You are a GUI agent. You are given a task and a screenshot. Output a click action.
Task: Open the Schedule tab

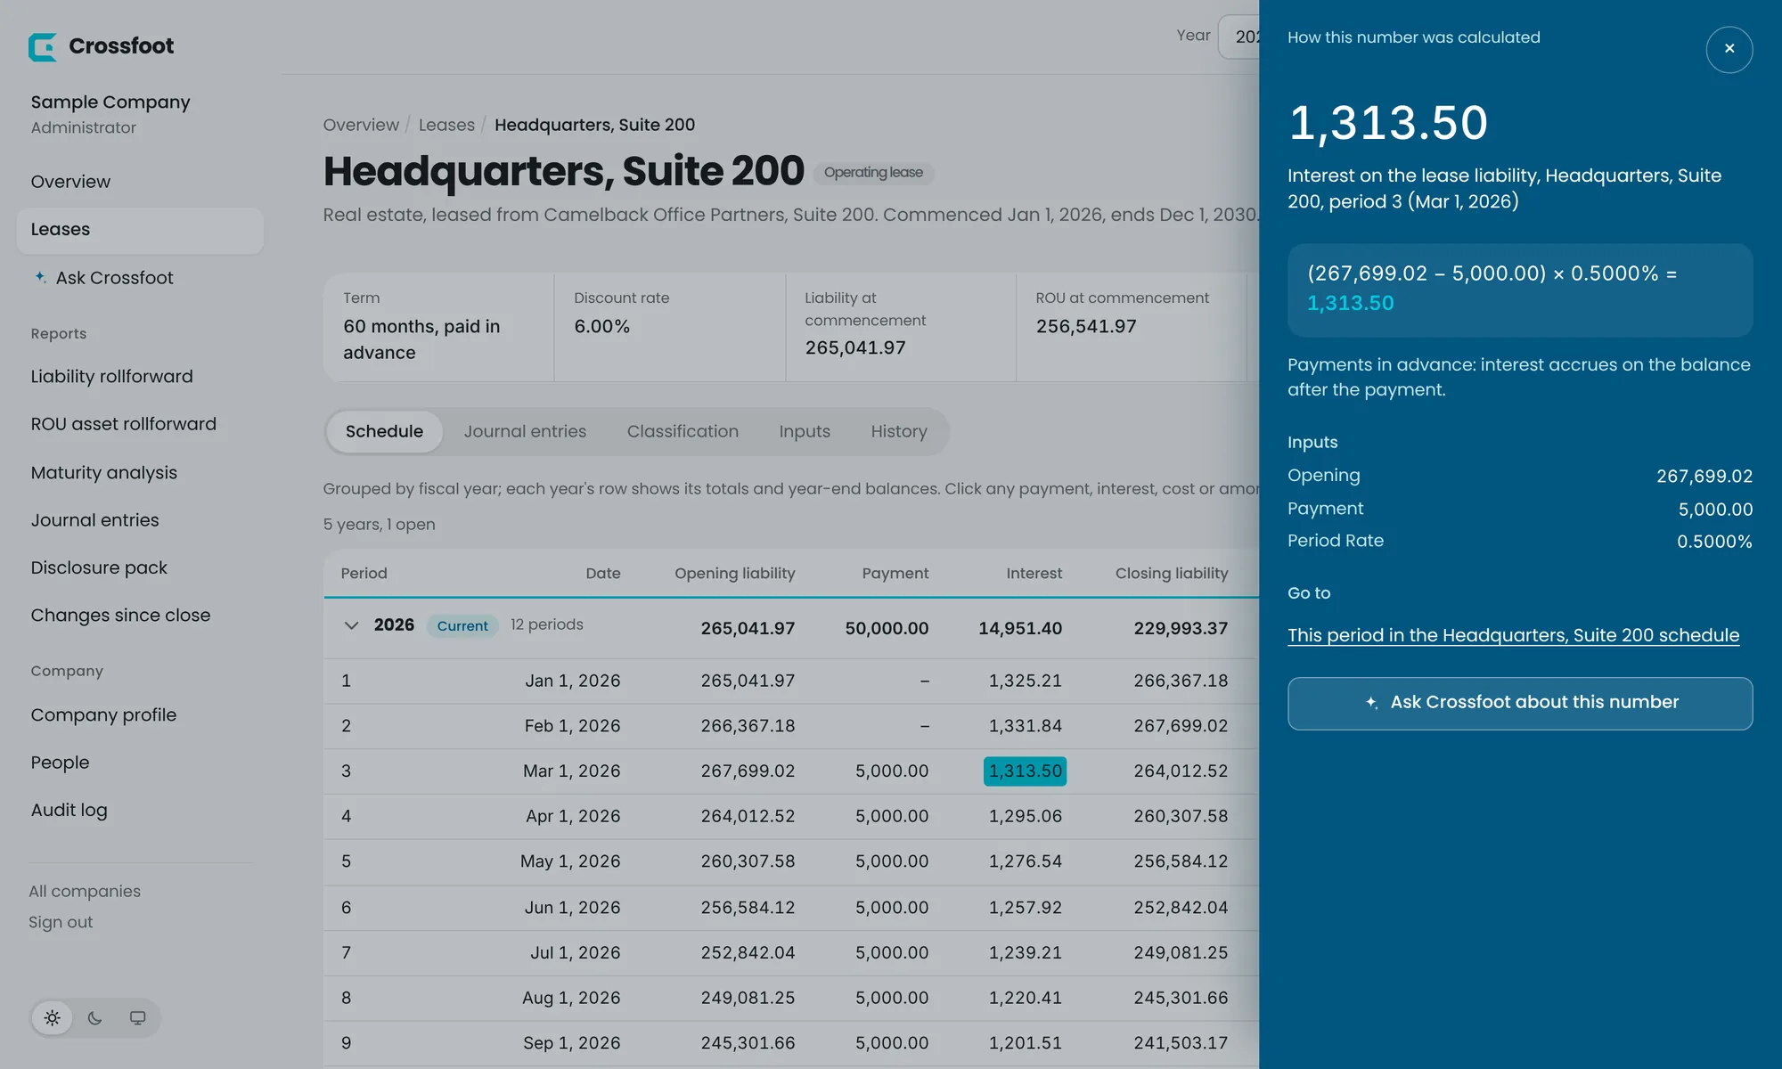(x=384, y=431)
